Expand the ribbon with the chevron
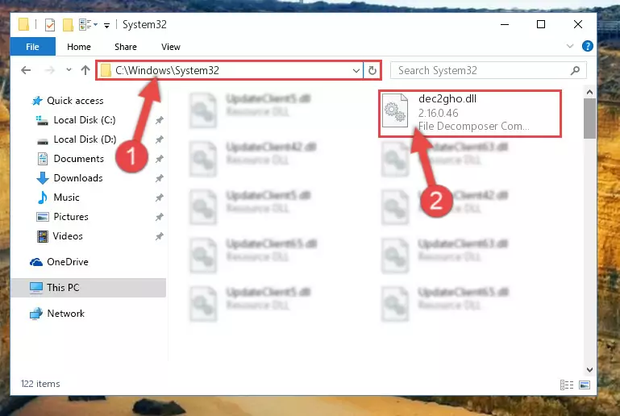 [x=570, y=46]
